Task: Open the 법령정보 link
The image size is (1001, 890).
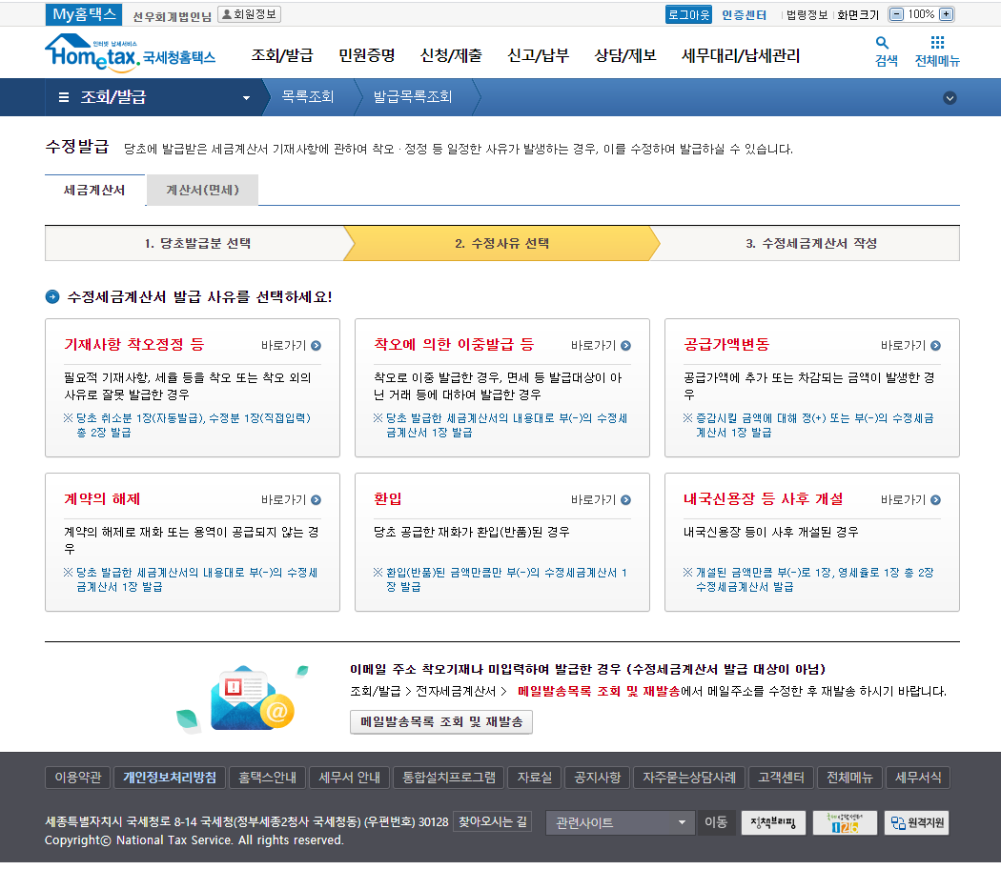Action: pos(807,14)
